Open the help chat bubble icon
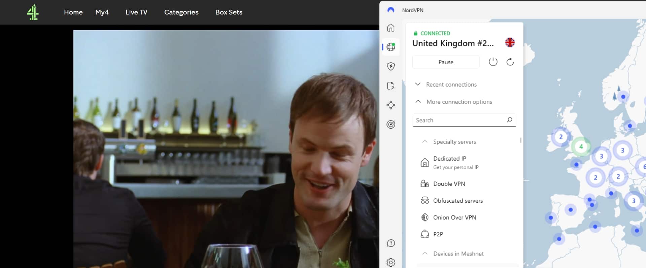646x268 pixels. click(x=391, y=243)
